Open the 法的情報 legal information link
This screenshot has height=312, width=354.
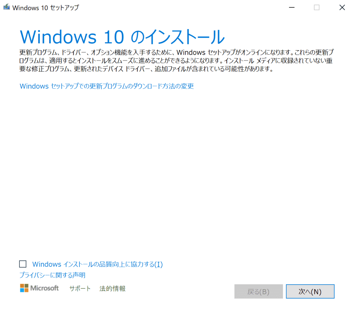[x=112, y=288]
